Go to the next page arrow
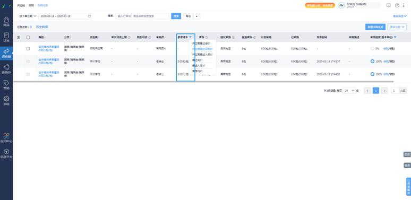The image size is (411, 200). pos(384,91)
